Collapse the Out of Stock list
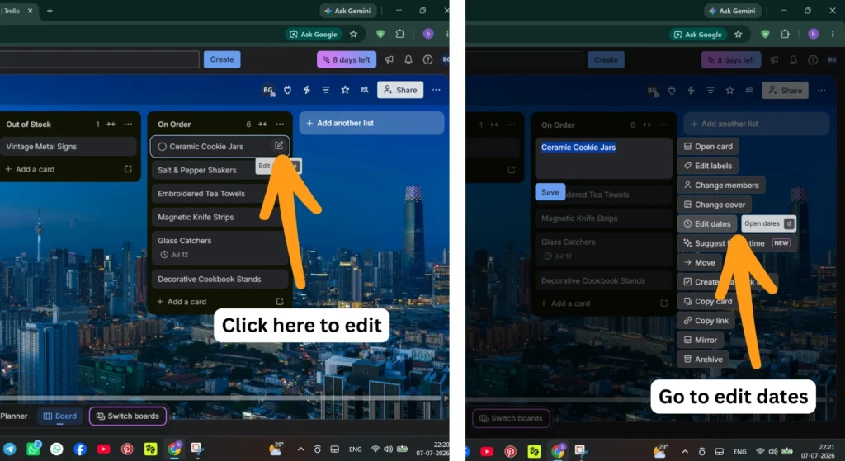The image size is (845, 461). 111,124
